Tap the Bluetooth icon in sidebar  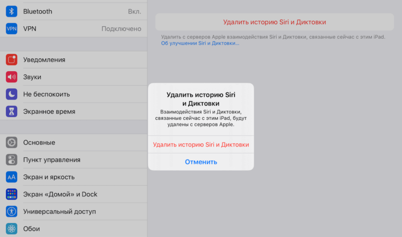tap(12, 11)
